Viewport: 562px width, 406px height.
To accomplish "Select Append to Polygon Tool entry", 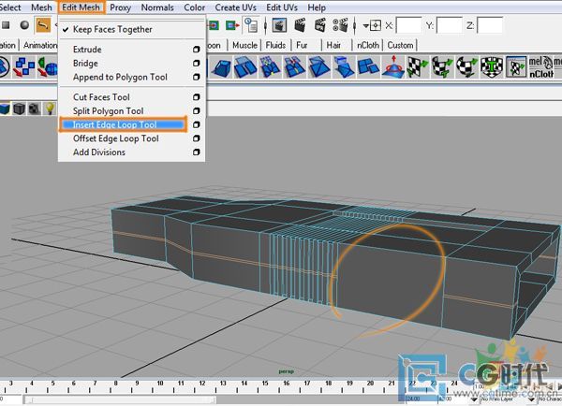I will [120, 77].
